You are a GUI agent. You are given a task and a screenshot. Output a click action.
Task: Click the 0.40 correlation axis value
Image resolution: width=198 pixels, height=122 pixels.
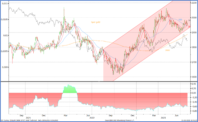coord(194,84)
